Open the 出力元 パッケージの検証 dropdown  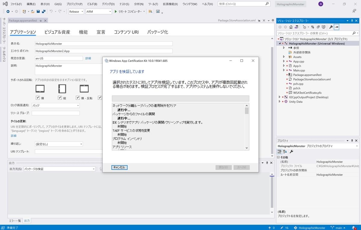pyautogui.click(x=59, y=169)
